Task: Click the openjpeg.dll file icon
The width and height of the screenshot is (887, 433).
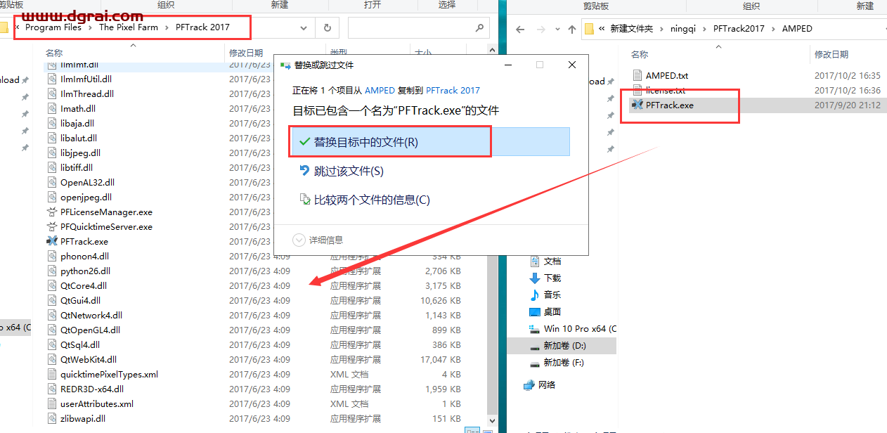Action: pyautogui.click(x=52, y=197)
